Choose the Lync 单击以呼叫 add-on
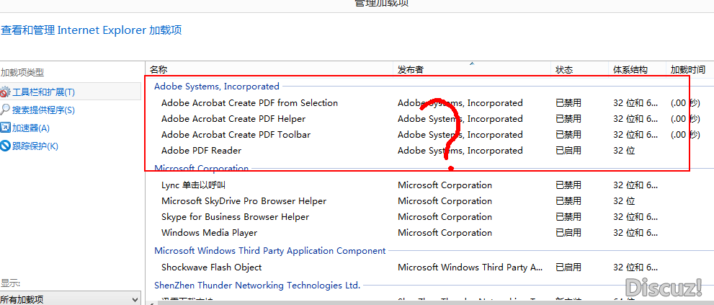The image size is (714, 305). tap(193, 185)
